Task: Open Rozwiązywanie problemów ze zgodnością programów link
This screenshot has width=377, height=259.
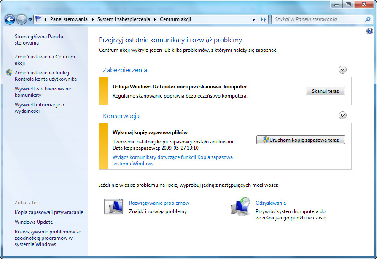Action: (x=48, y=238)
